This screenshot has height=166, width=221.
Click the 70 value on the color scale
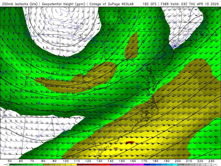[32, 161]
